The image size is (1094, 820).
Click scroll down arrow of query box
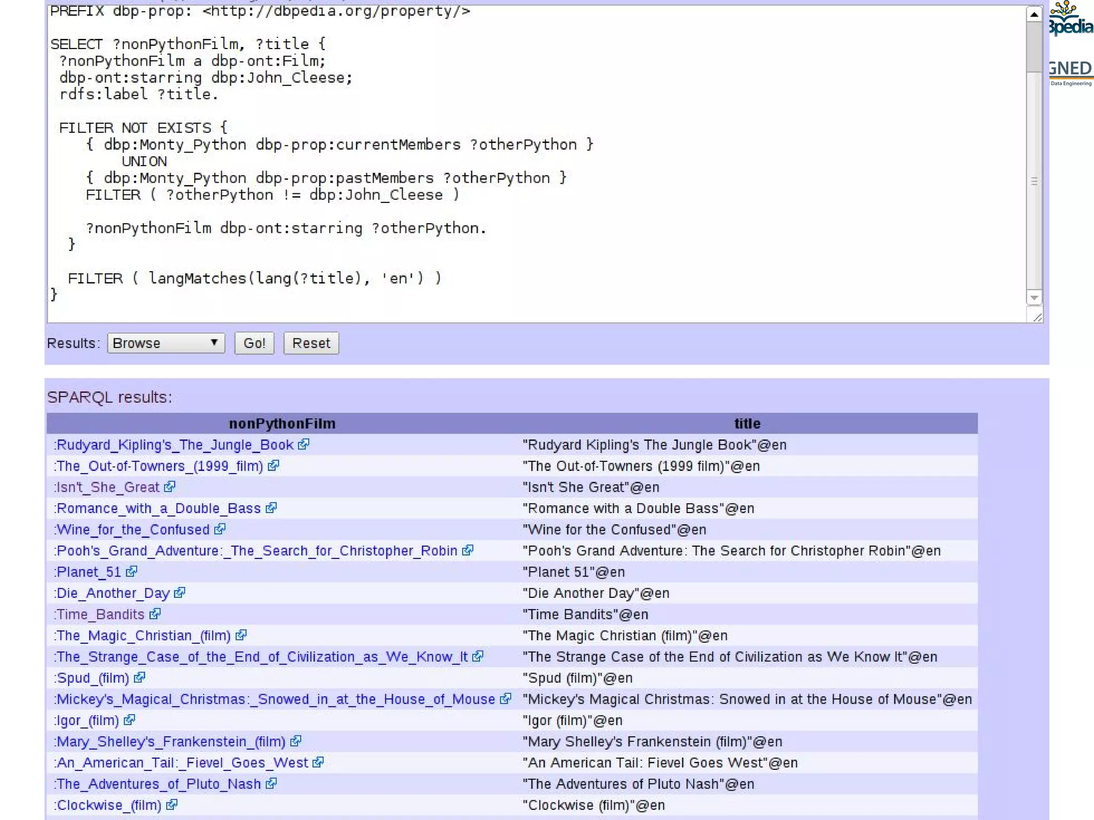(x=1034, y=298)
